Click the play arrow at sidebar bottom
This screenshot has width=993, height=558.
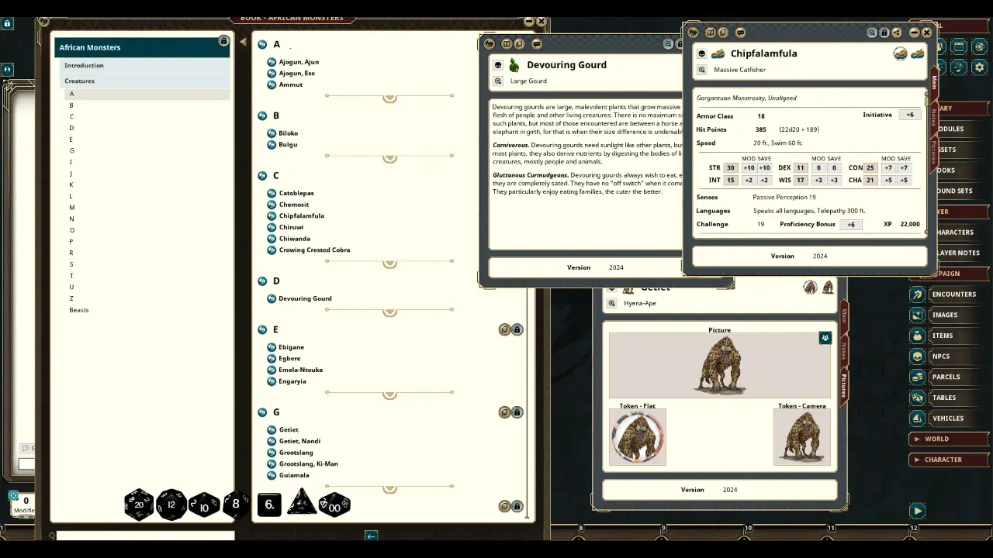918,511
